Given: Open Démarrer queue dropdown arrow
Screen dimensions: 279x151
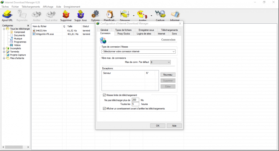Looking at the screenshot, I should [x=134, y=16].
